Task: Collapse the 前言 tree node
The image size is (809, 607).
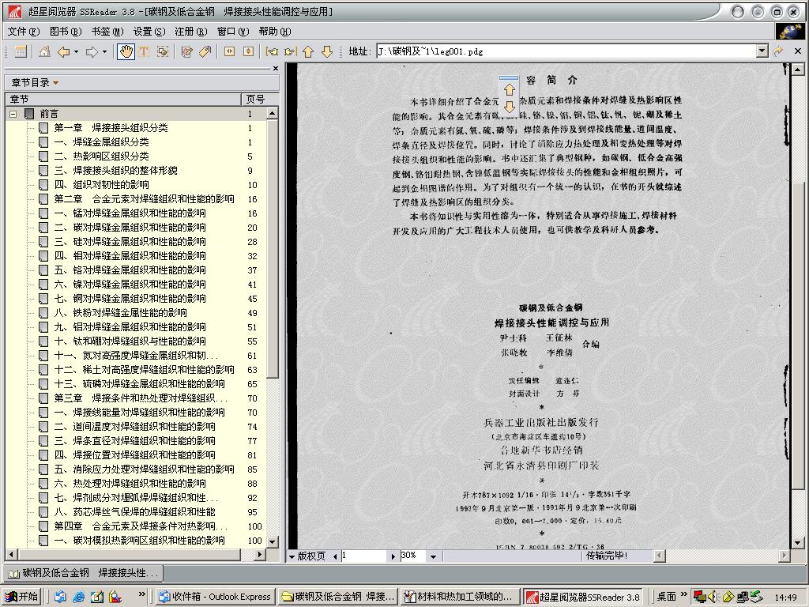Action: pos(13,114)
